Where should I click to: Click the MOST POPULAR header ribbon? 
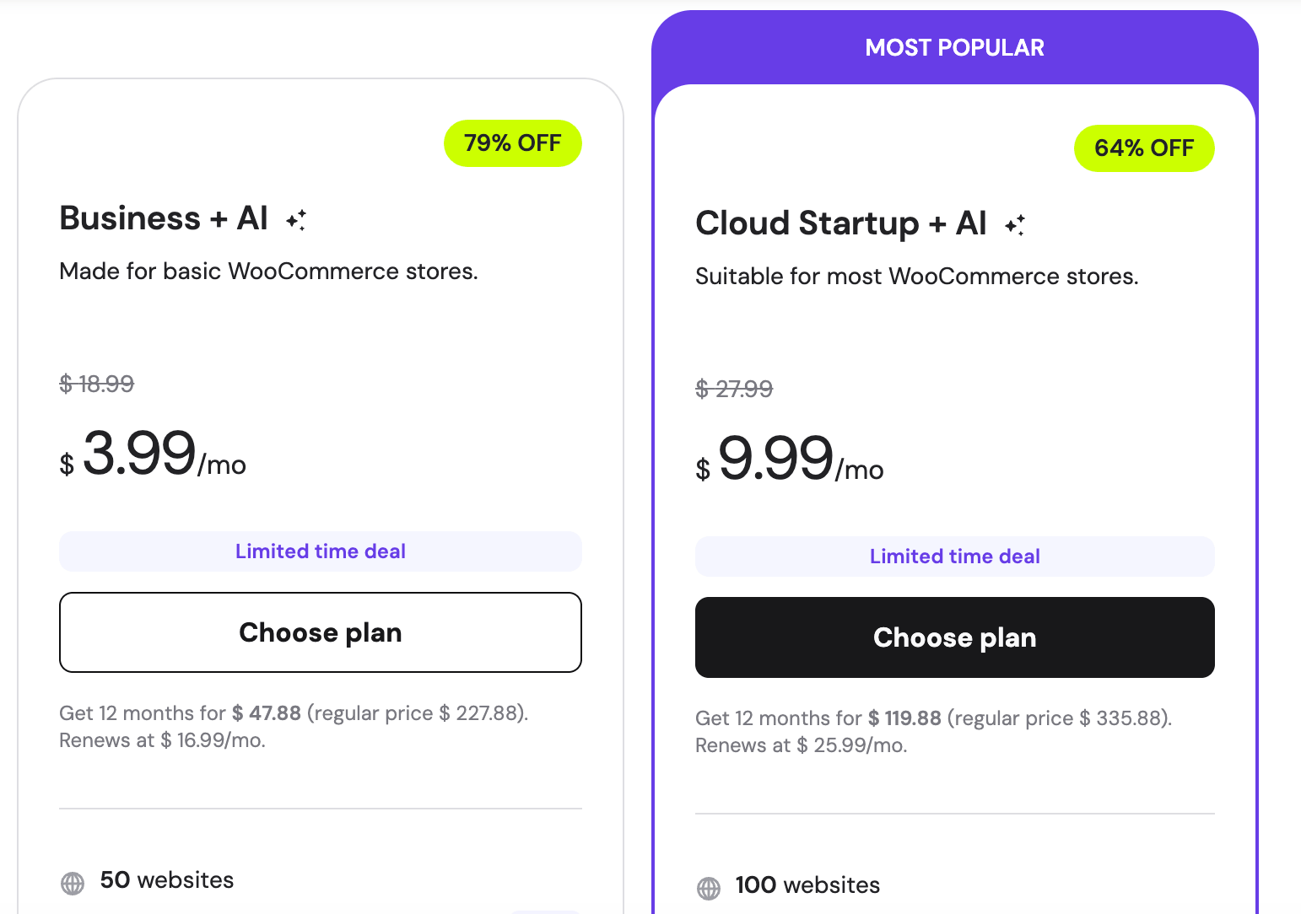954,47
